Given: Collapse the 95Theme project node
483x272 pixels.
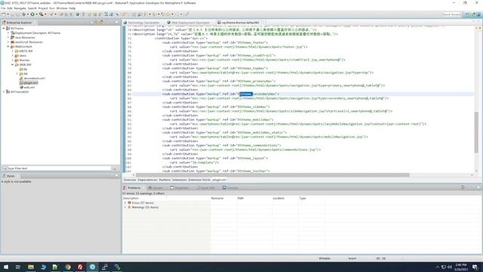Looking at the screenshot, I should (x=4, y=29).
